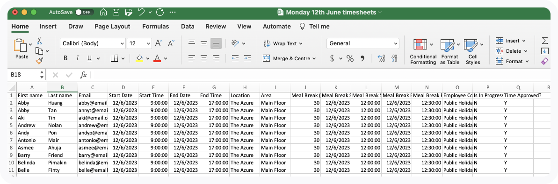Image resolution: width=558 pixels, height=184 pixels.
Task: Open the document title dropdown
Action: pyautogui.click(x=380, y=13)
